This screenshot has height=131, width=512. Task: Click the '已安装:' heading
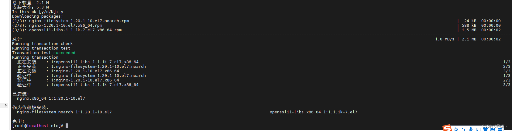pos(21,94)
